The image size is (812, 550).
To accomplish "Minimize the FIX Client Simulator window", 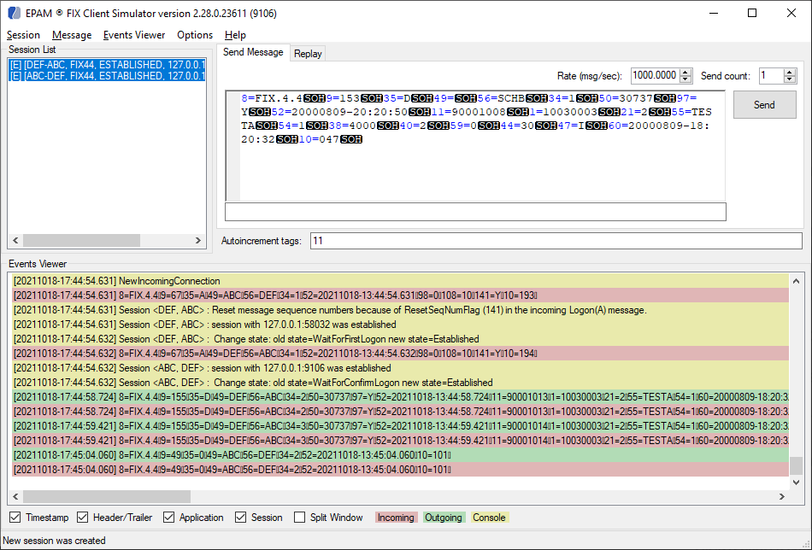I will (x=714, y=13).
